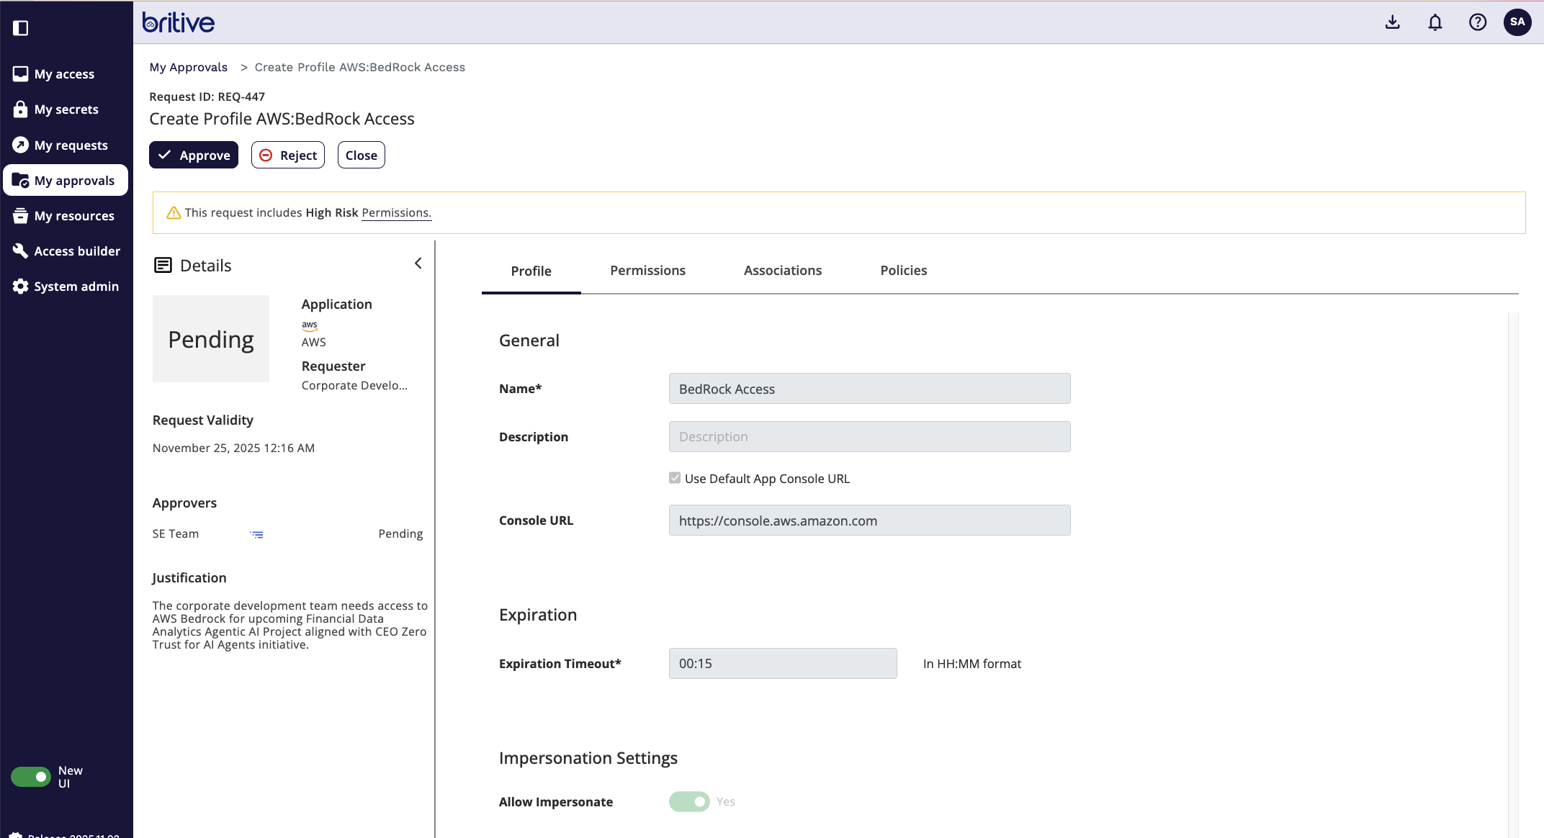Open the notifications bell

coord(1435,22)
